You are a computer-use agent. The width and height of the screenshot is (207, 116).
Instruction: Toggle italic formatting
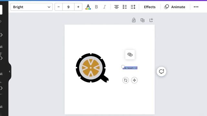pyautogui.click(x=104, y=7)
